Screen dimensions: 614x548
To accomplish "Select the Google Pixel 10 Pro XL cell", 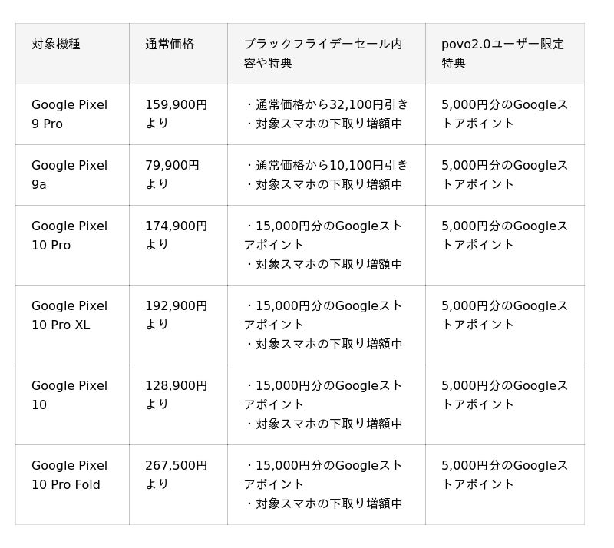I will click(69, 315).
